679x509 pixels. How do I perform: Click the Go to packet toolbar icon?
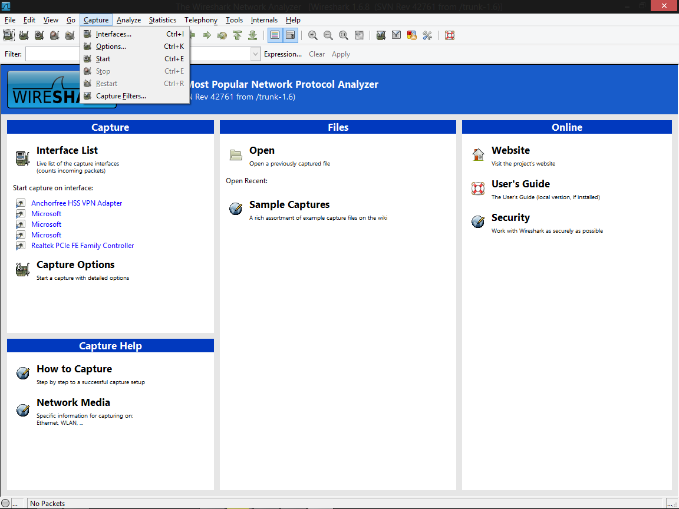coord(222,35)
